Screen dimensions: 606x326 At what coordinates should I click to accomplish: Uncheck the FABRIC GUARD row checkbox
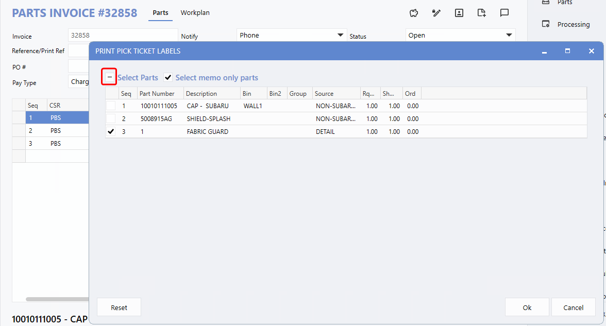click(111, 131)
